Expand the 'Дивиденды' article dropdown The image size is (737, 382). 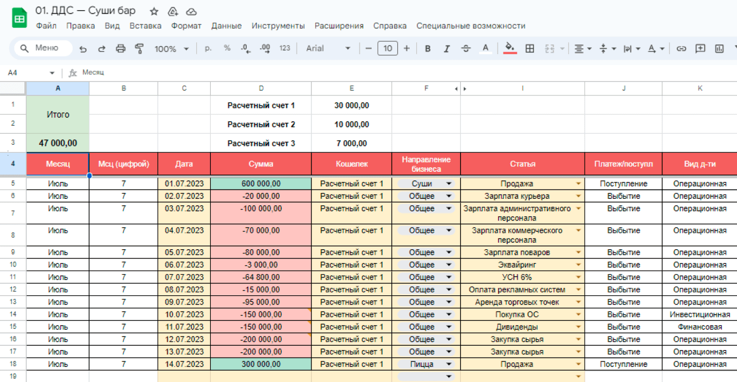pos(578,327)
